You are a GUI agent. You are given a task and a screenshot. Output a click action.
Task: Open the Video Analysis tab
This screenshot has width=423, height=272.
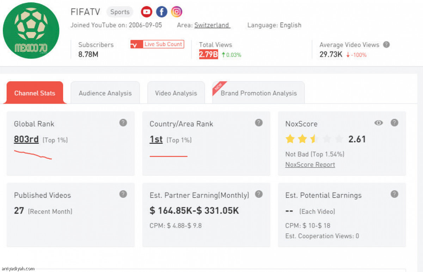(x=176, y=93)
